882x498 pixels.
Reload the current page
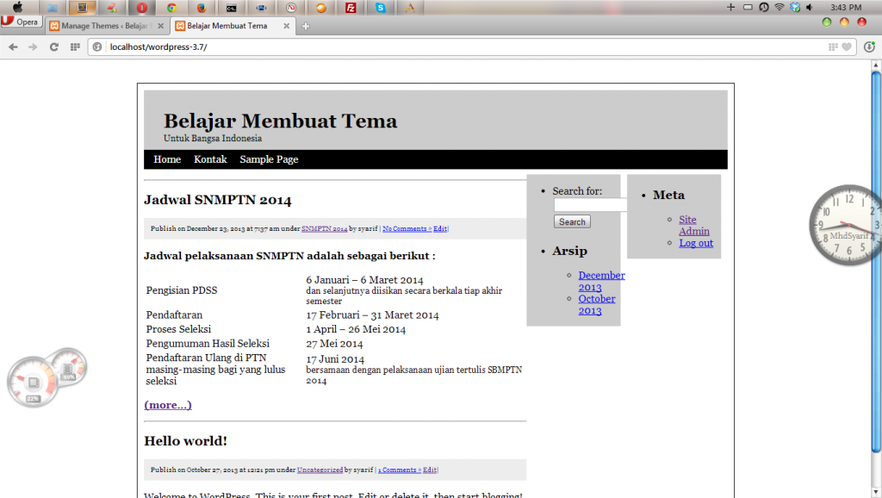coord(53,46)
